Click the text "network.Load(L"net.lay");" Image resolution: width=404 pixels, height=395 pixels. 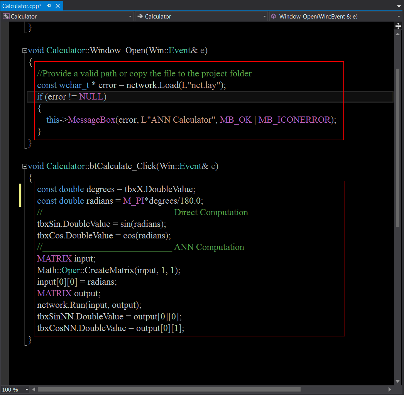(176, 85)
